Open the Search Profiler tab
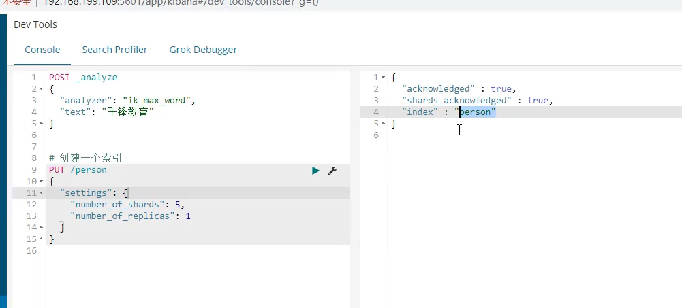 point(114,50)
